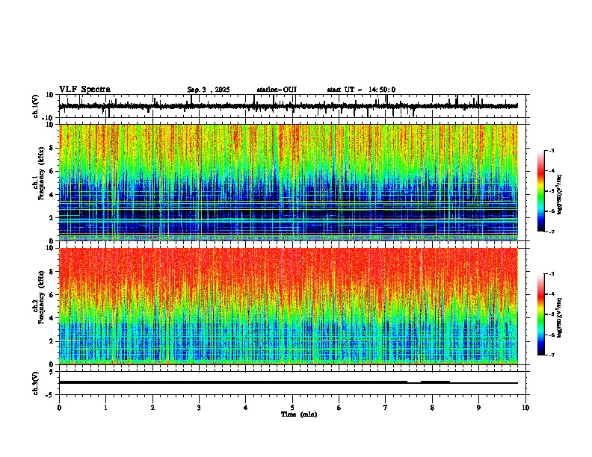Click the time axis tick label "5"
Screen dimensions: 592x457
292,408
